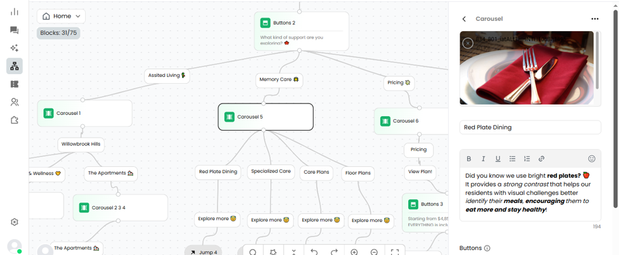Click Explore more under Specialized Care

coord(270,220)
